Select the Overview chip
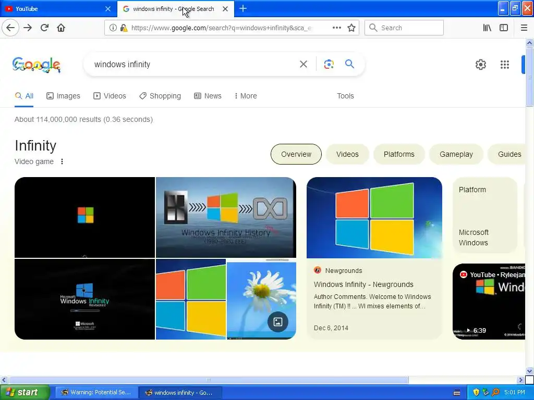This screenshot has width=534, height=400. (x=296, y=154)
